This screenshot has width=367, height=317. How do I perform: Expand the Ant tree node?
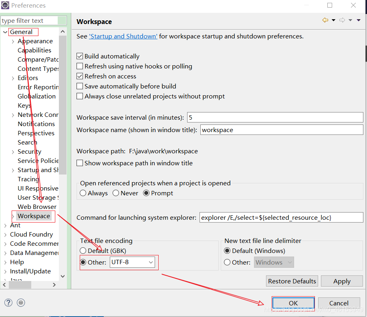(x=5, y=225)
